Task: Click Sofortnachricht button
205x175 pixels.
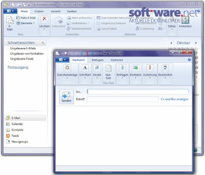Action: tap(79, 29)
